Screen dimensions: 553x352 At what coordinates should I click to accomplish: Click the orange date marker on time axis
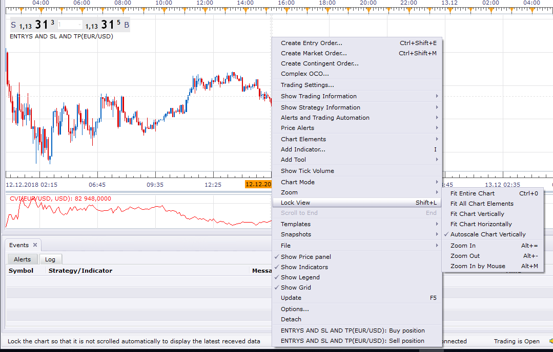pyautogui.click(x=258, y=184)
